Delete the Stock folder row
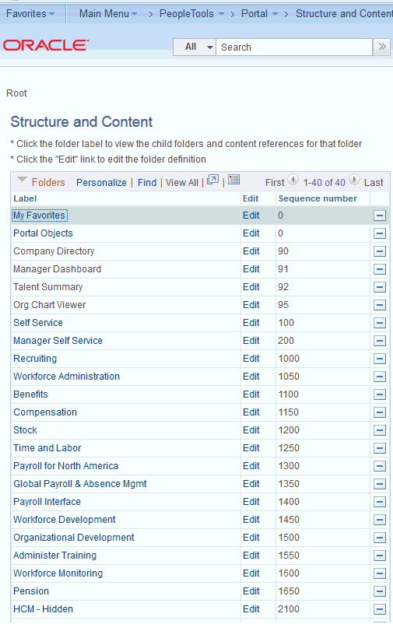This screenshot has width=393, height=624. [x=380, y=430]
